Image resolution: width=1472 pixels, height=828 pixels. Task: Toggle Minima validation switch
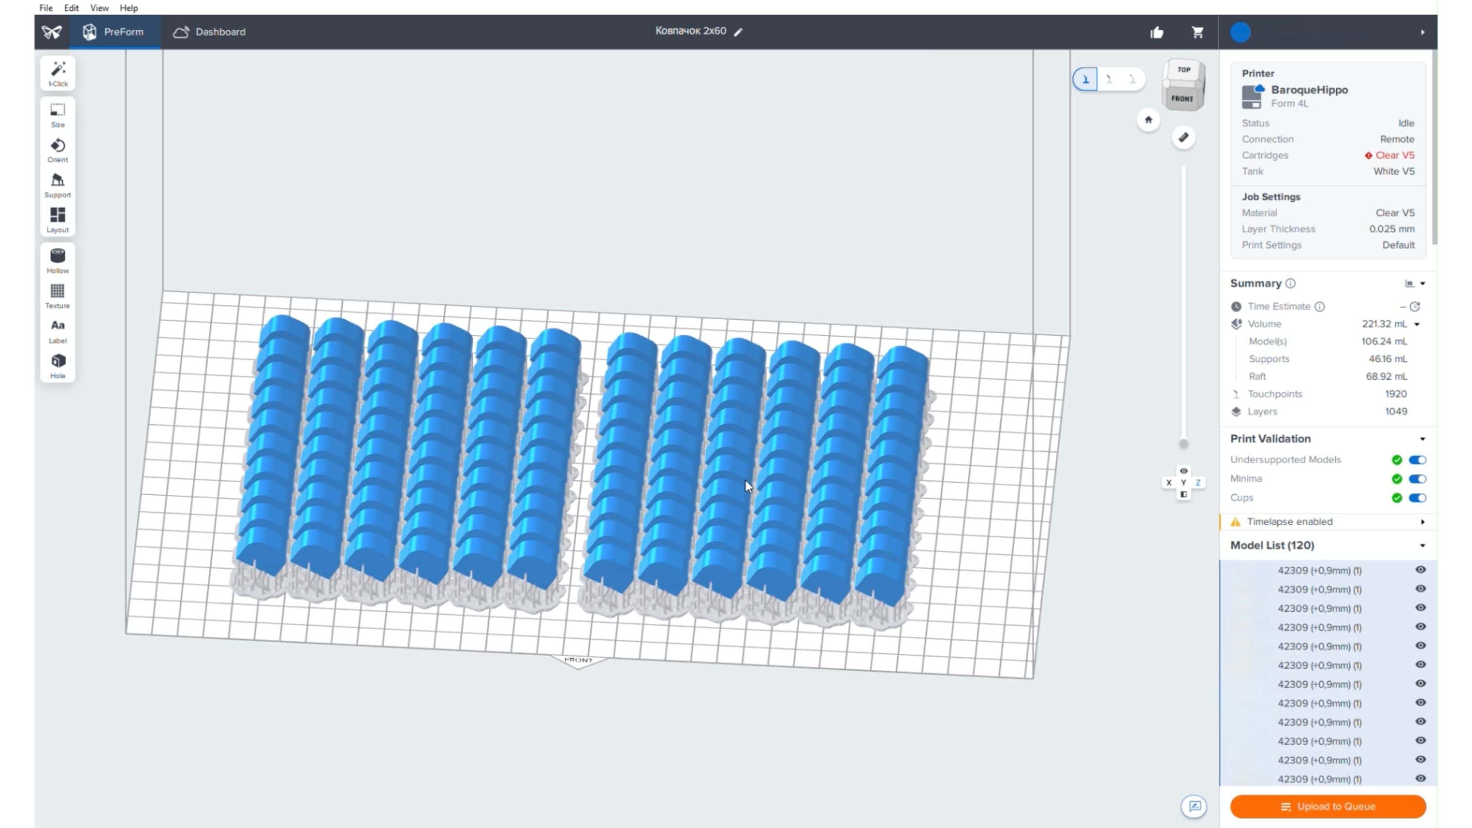1417,479
